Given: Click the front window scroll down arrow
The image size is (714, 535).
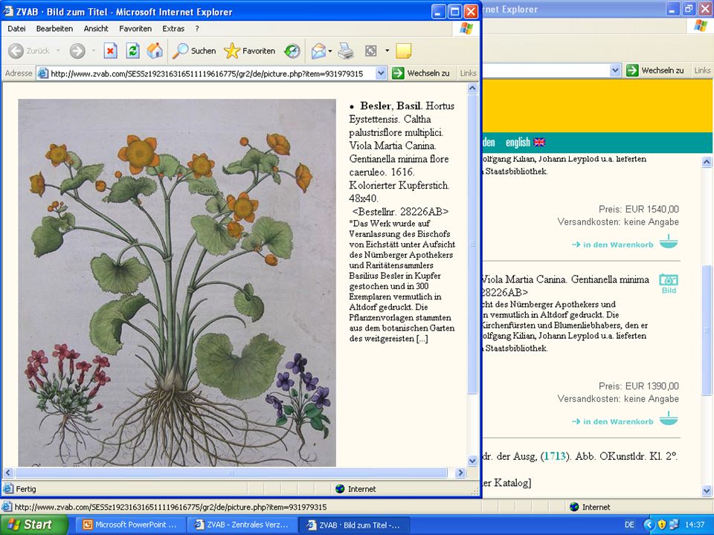Looking at the screenshot, I should pyautogui.click(x=472, y=461).
